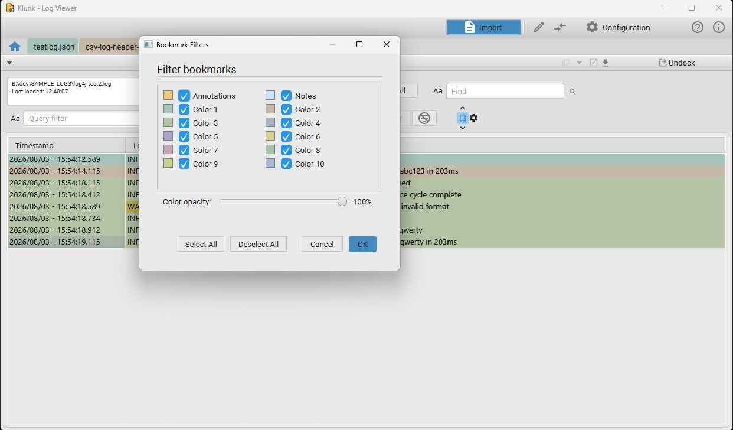Viewport: 733px width, 430px height.
Task: Click the Color 6 yellow swatch
Action: coord(270,136)
